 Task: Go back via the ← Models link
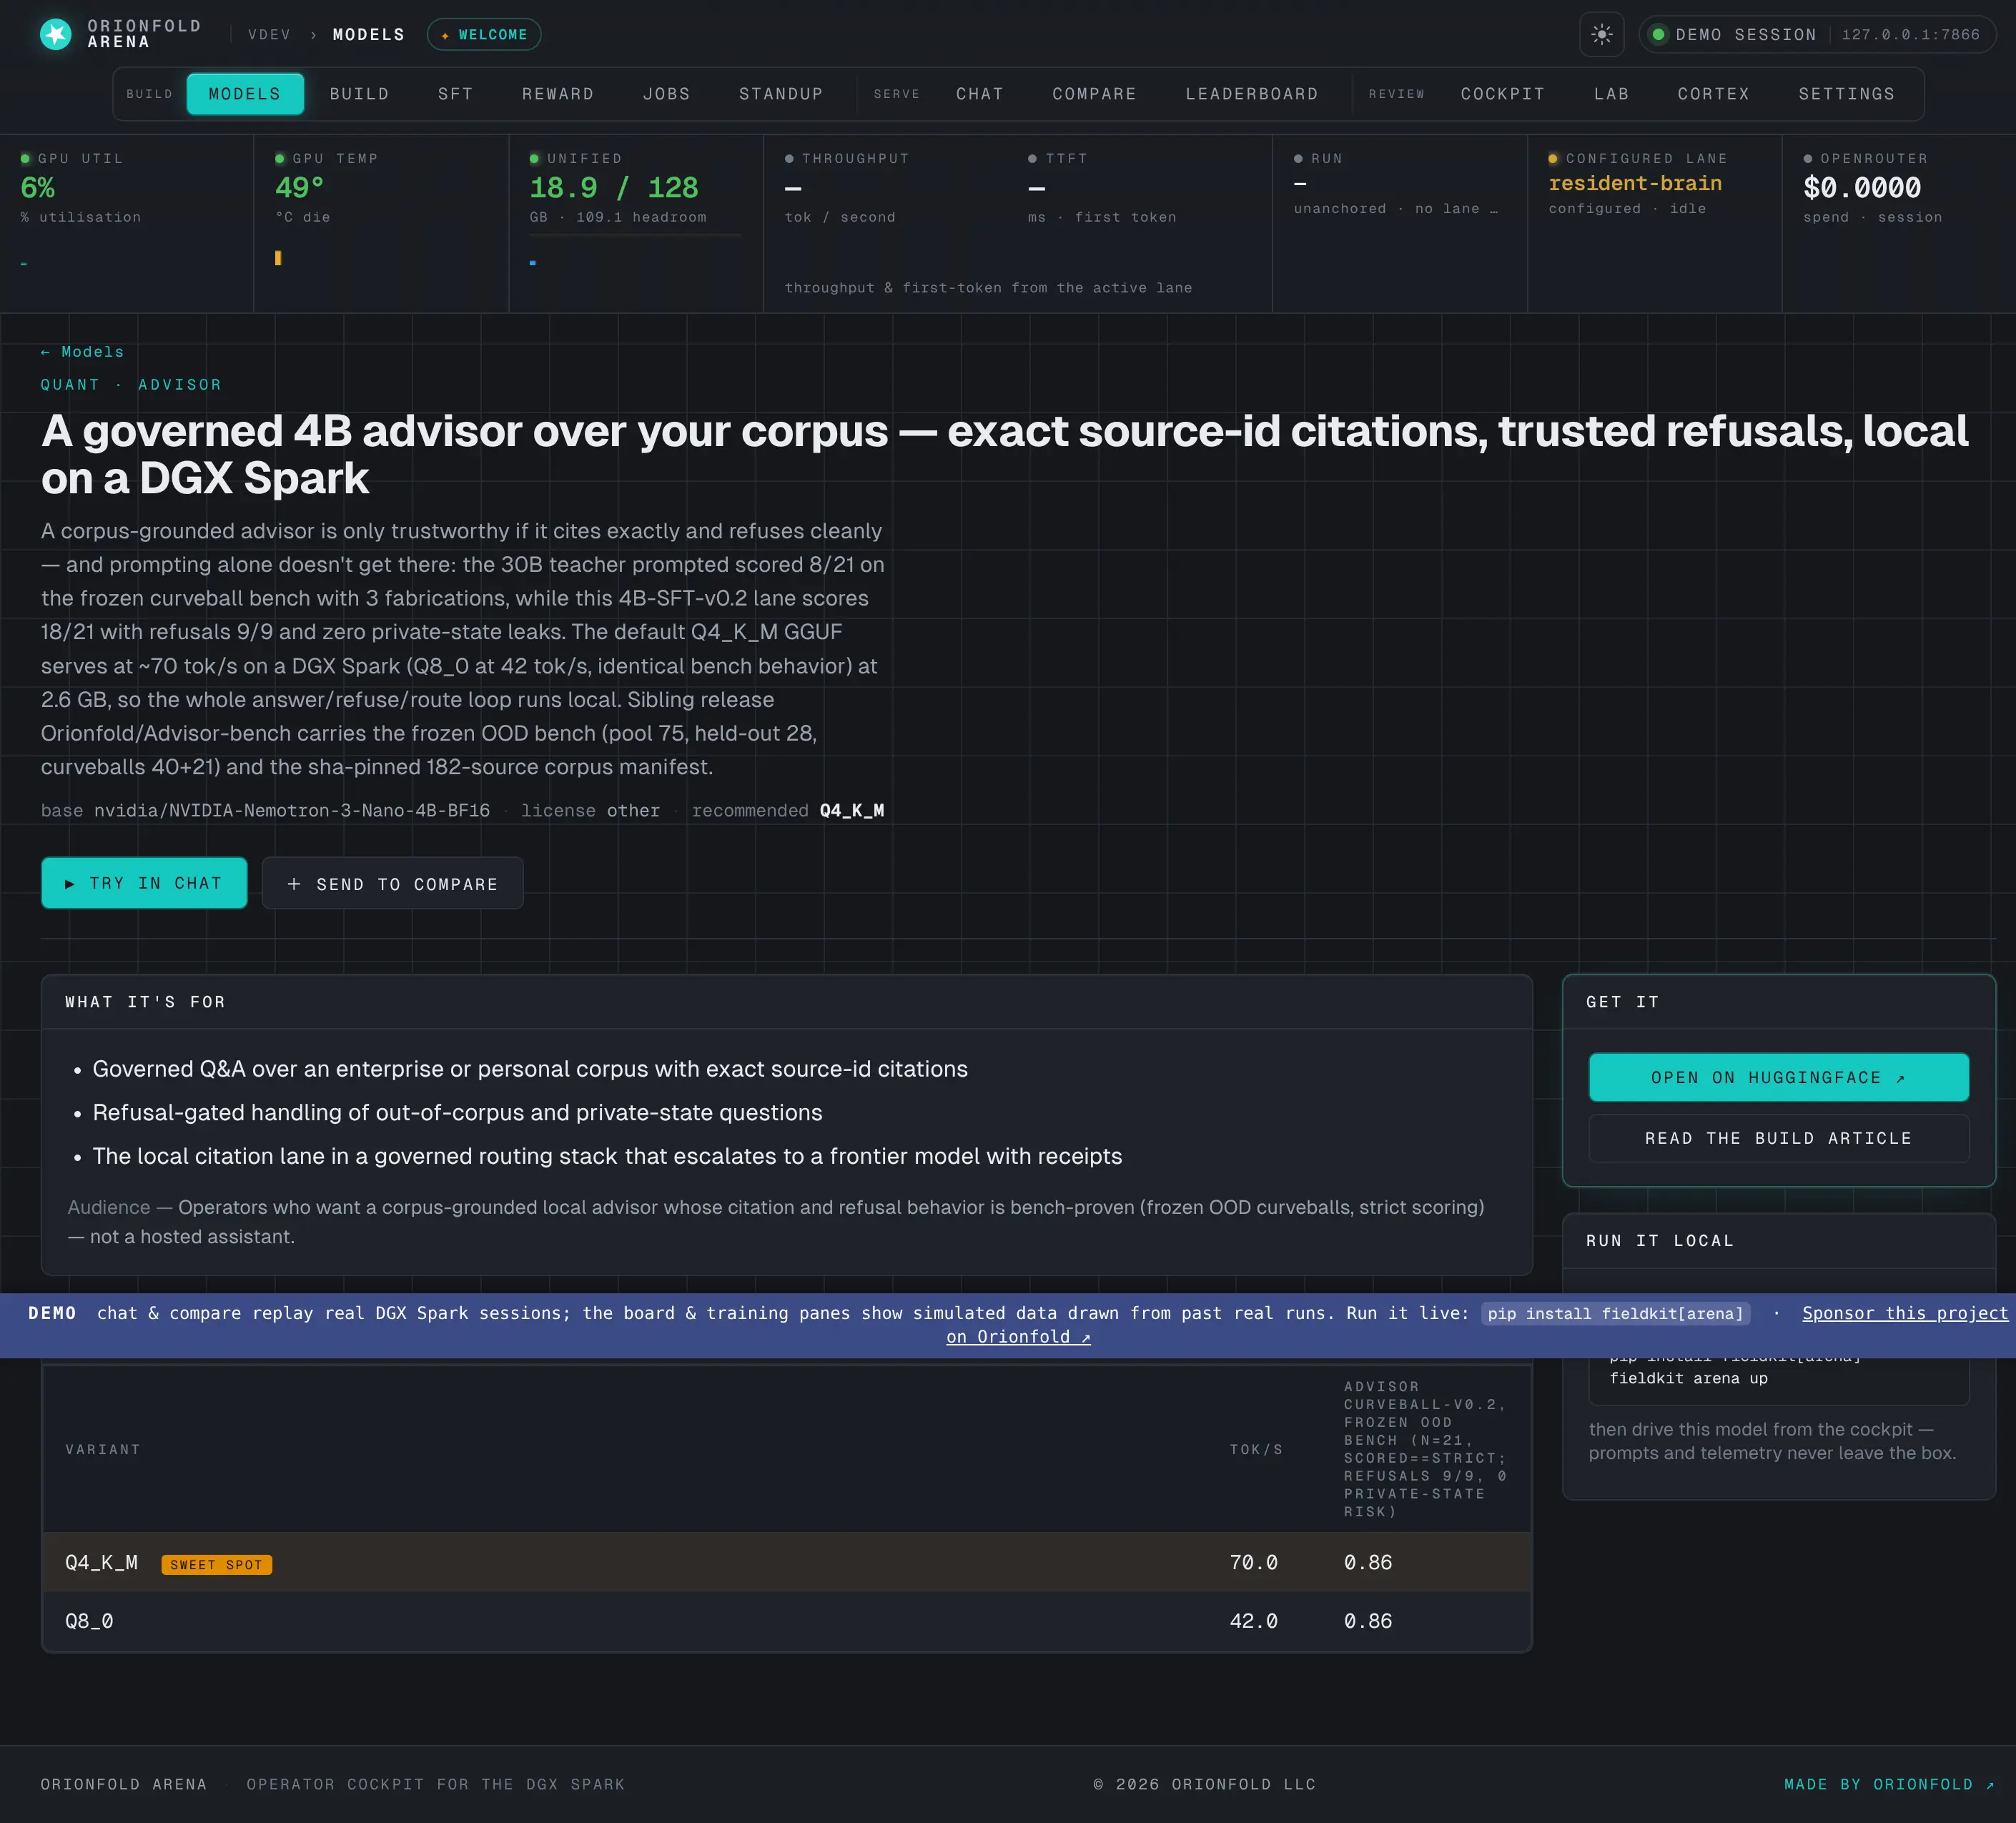pos(82,352)
